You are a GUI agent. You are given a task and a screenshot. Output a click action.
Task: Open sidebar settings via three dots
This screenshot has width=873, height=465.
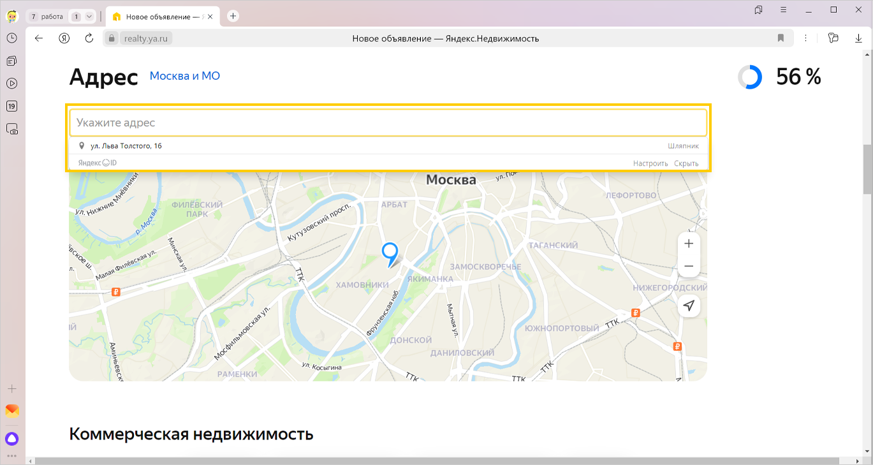pyautogui.click(x=12, y=456)
